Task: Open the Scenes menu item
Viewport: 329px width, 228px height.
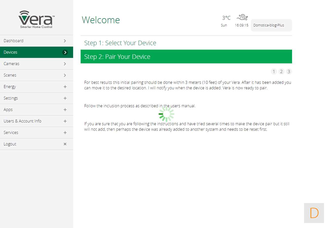Action: click(10, 75)
